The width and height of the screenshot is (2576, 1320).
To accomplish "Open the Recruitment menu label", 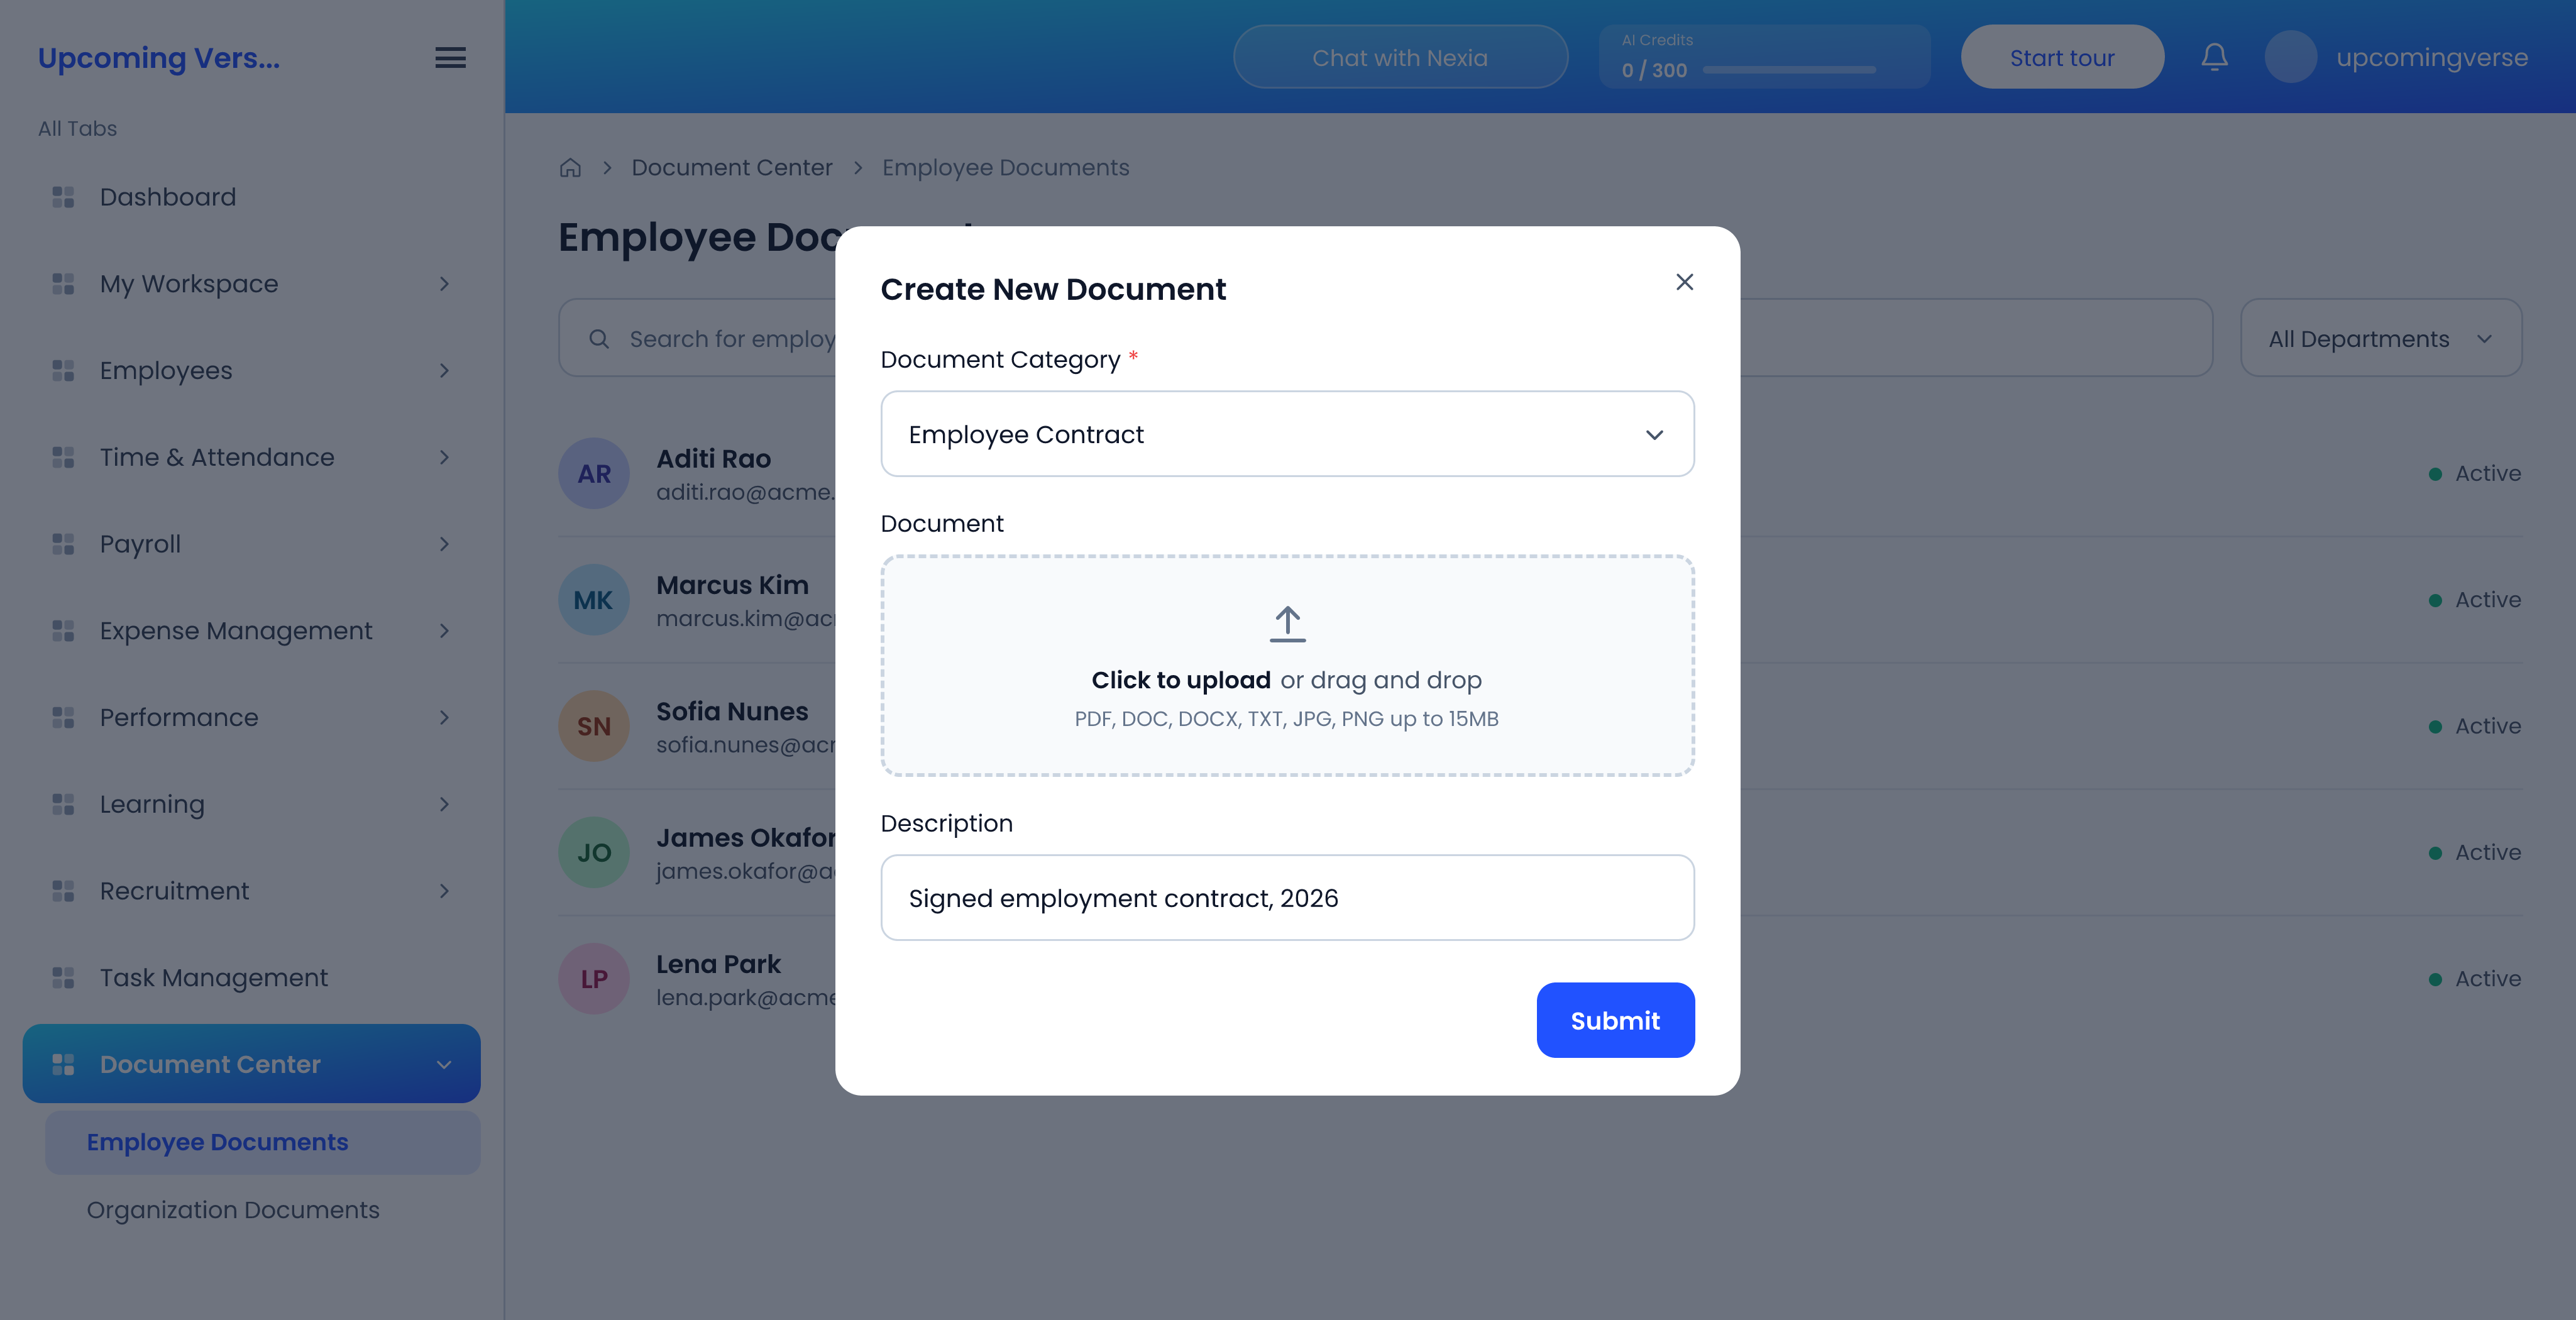I will click(174, 891).
